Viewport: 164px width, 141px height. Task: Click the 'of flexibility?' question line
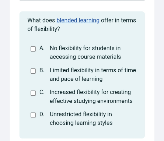pyautogui.click(x=43, y=29)
